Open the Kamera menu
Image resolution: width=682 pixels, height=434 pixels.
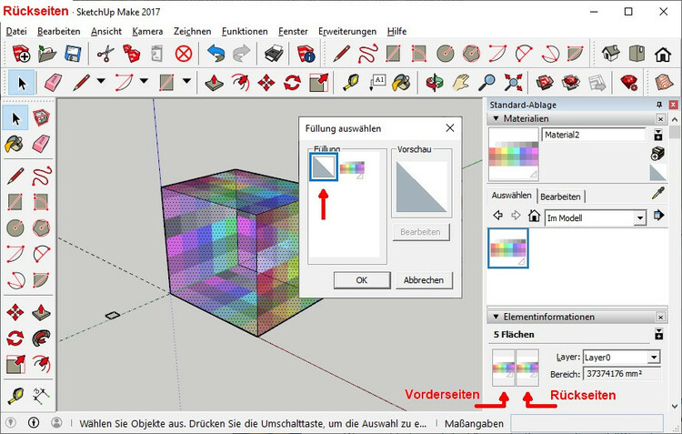pos(147,31)
